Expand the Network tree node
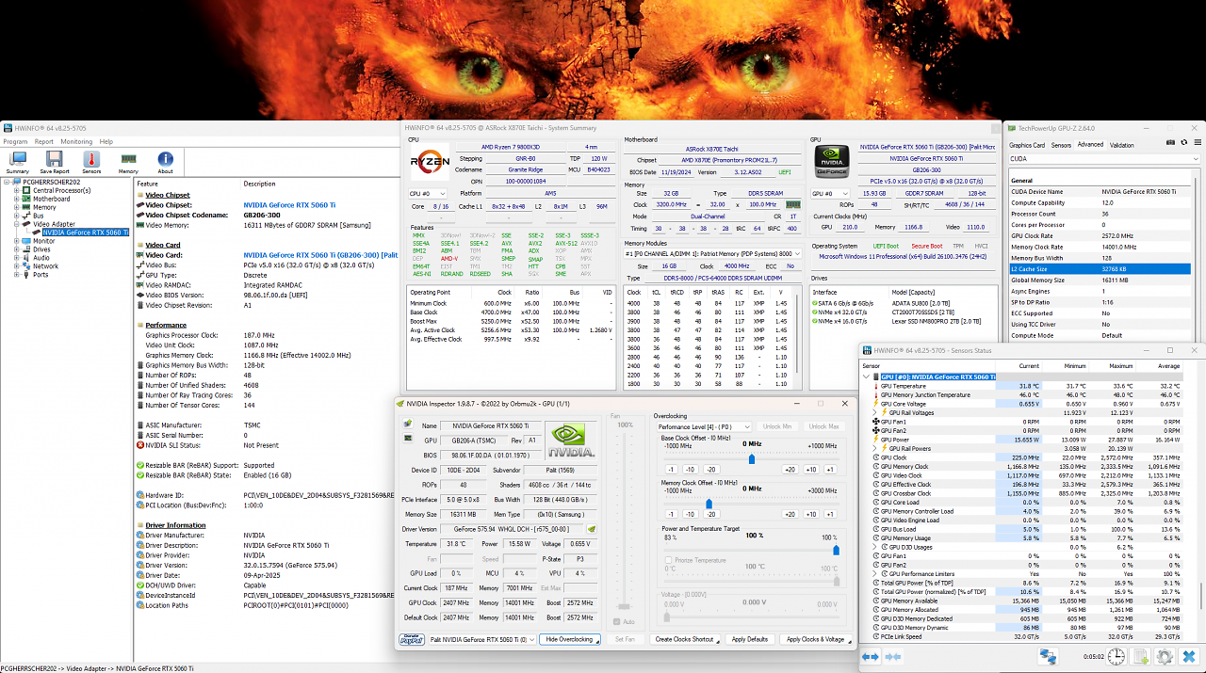1206x673 pixels. point(17,266)
